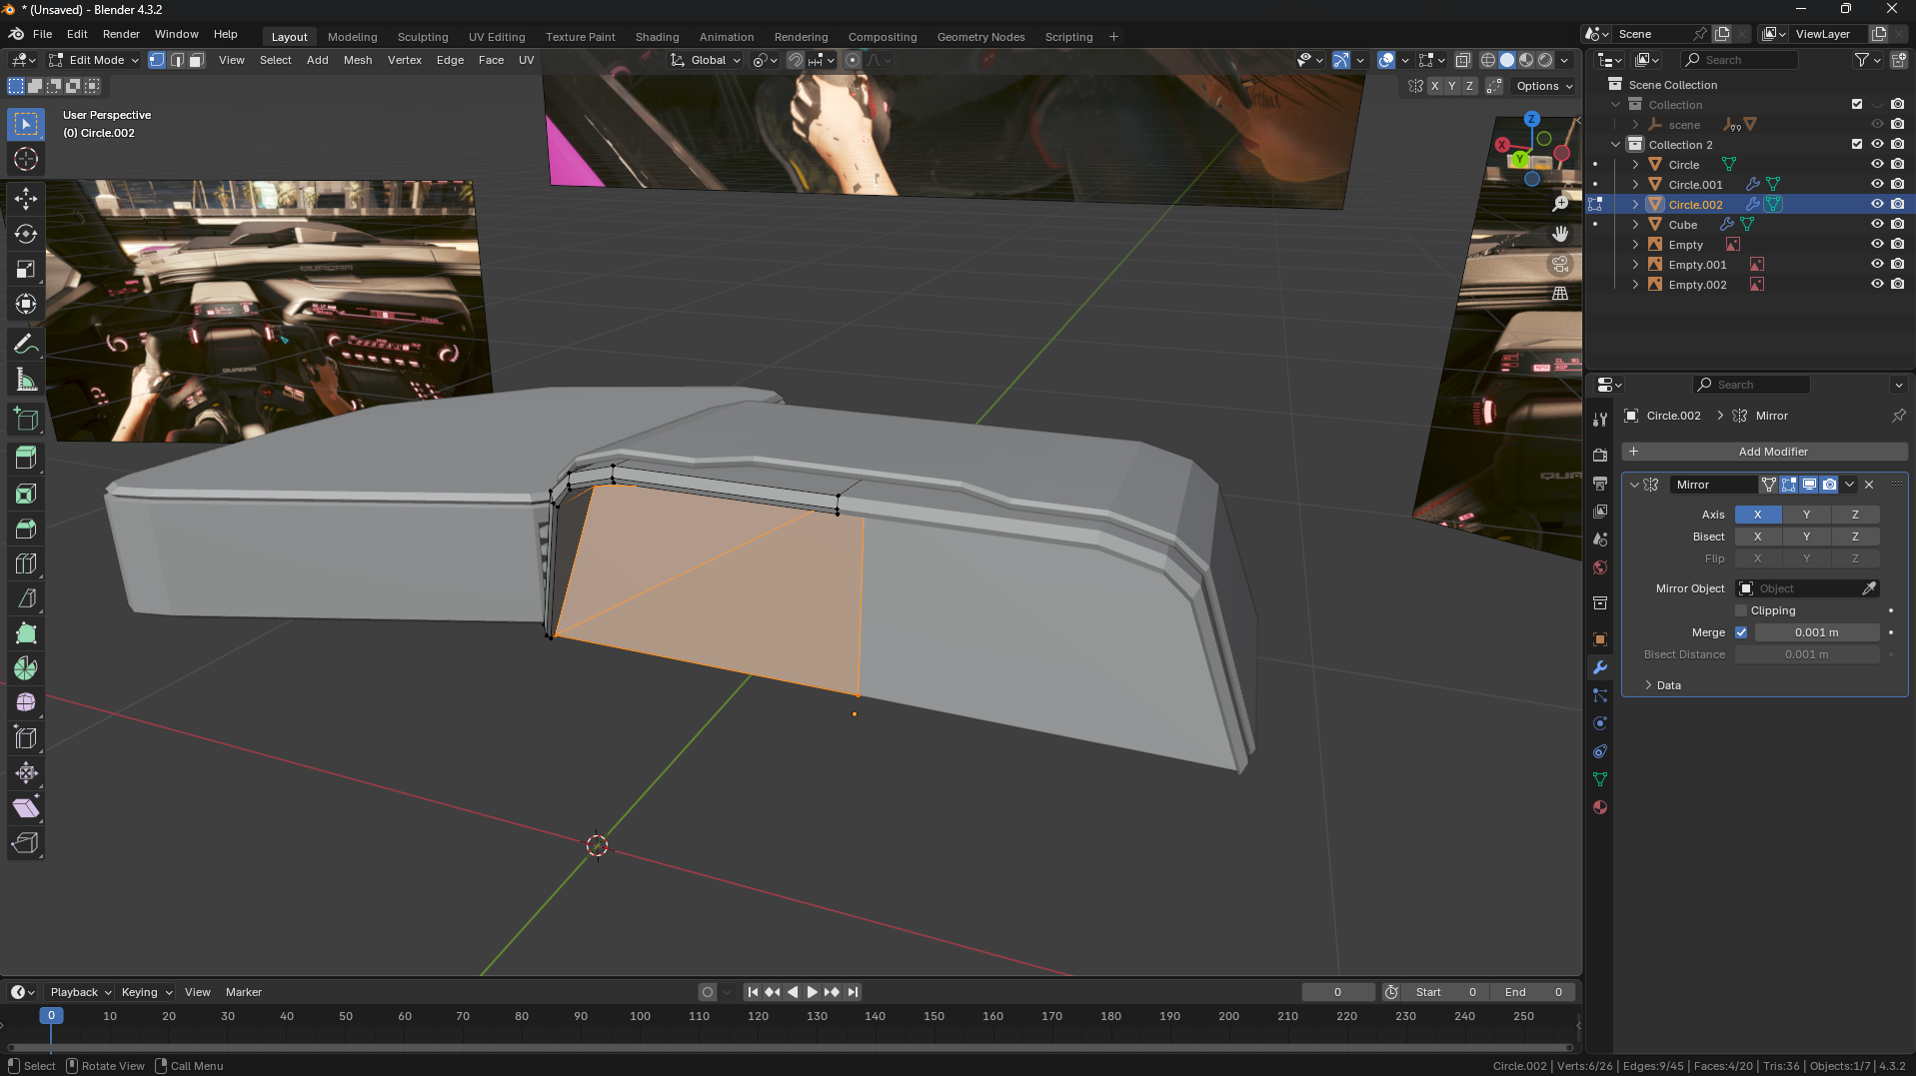Activate the Scale tool
The height and width of the screenshot is (1076, 1916).
point(26,269)
